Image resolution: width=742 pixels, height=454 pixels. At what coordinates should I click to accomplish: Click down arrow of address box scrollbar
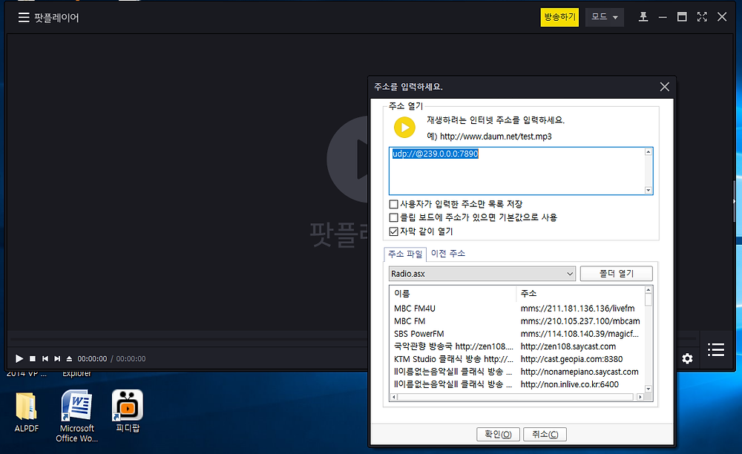tap(649, 190)
